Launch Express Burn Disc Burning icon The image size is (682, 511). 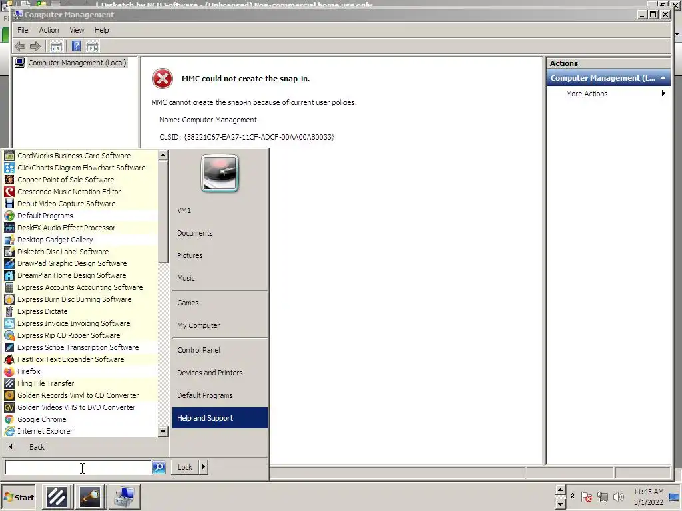[x=9, y=299]
